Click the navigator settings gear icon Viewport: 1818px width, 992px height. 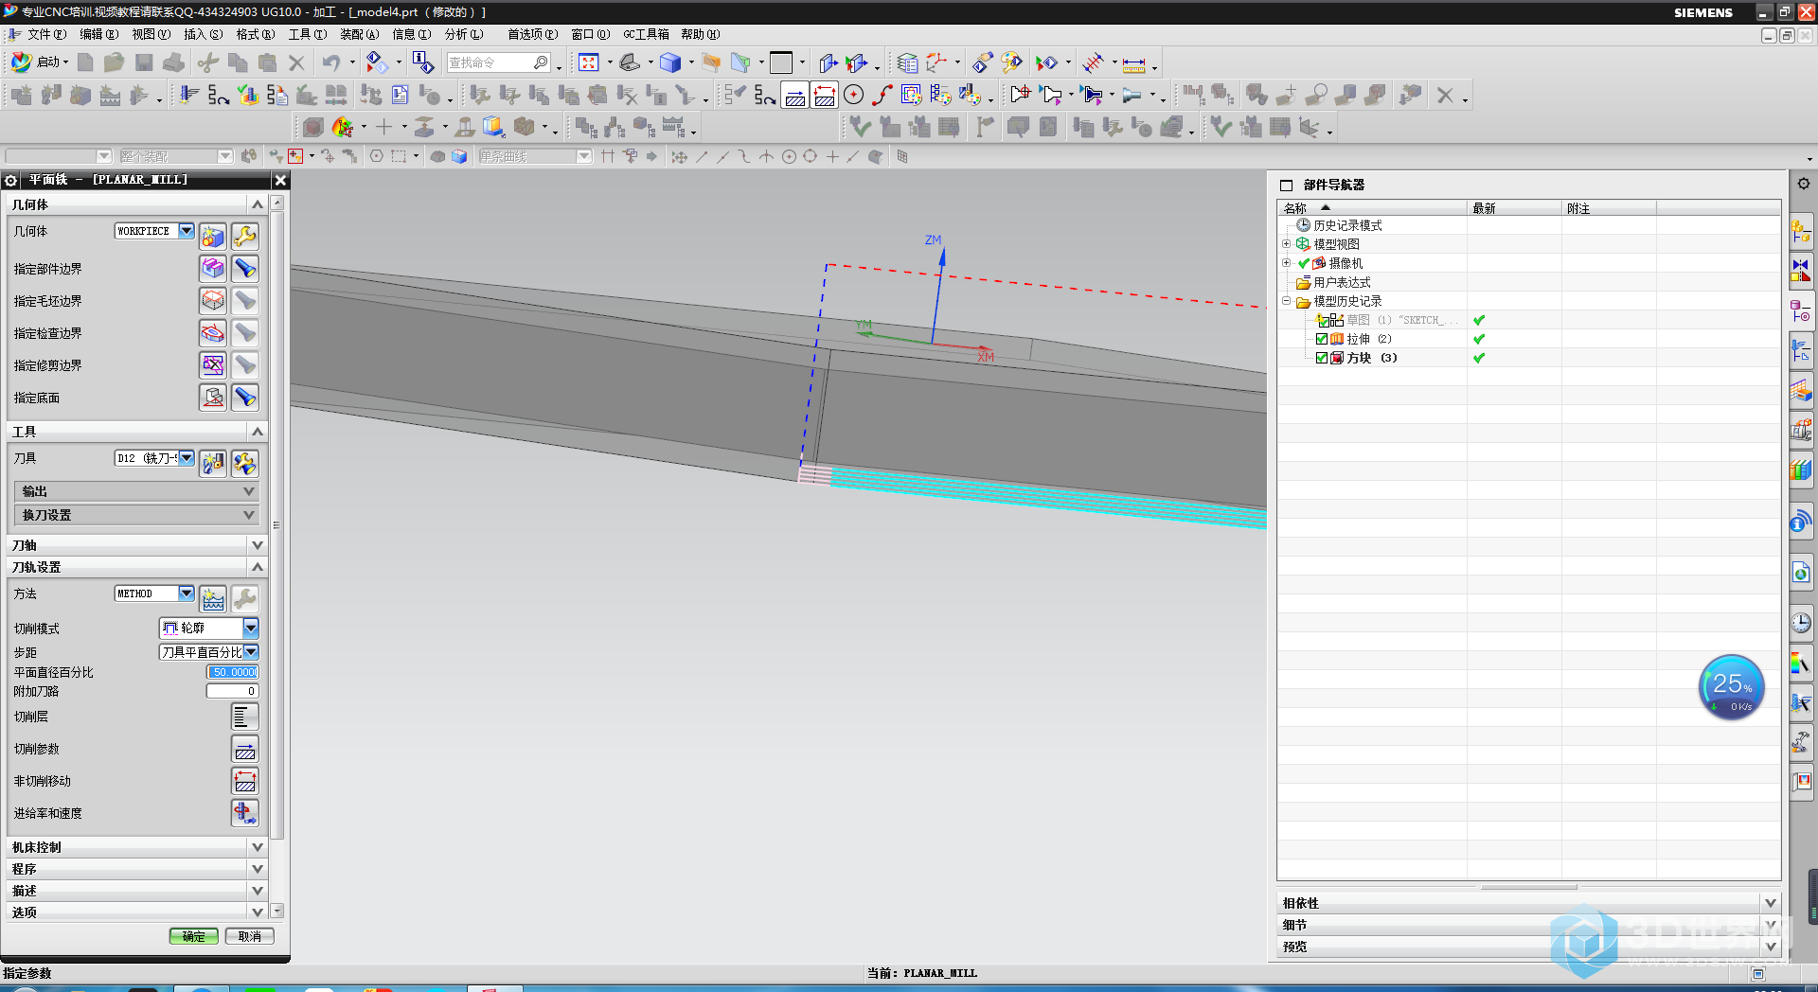click(x=1803, y=184)
